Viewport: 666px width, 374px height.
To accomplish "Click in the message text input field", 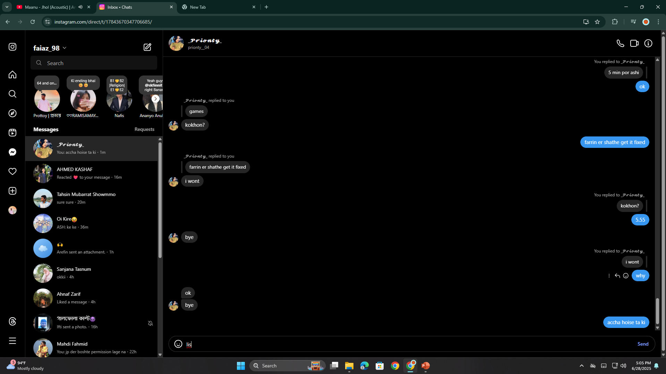I will pos(409,344).
